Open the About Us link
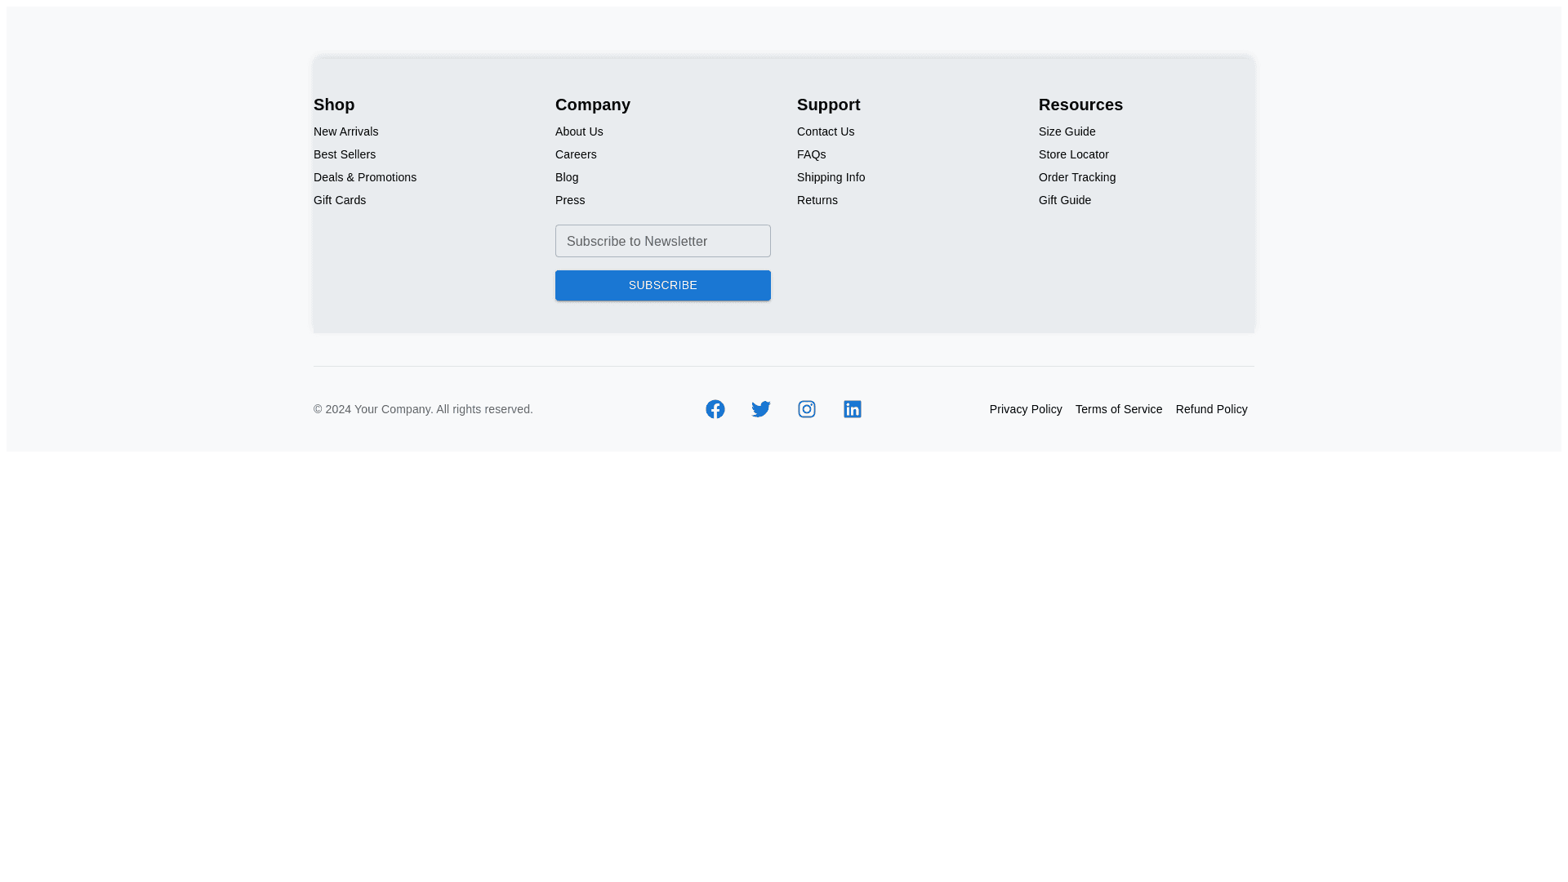The image size is (1568, 882). [x=578, y=131]
